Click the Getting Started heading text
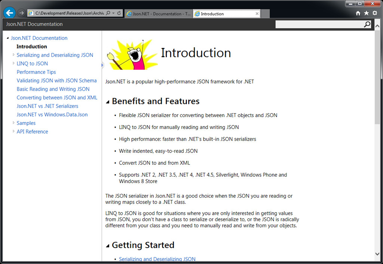Screen dimensions: 383x264 point(143,245)
